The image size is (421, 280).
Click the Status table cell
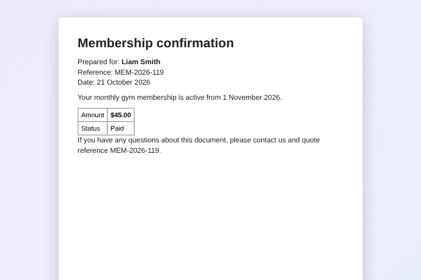(x=92, y=128)
